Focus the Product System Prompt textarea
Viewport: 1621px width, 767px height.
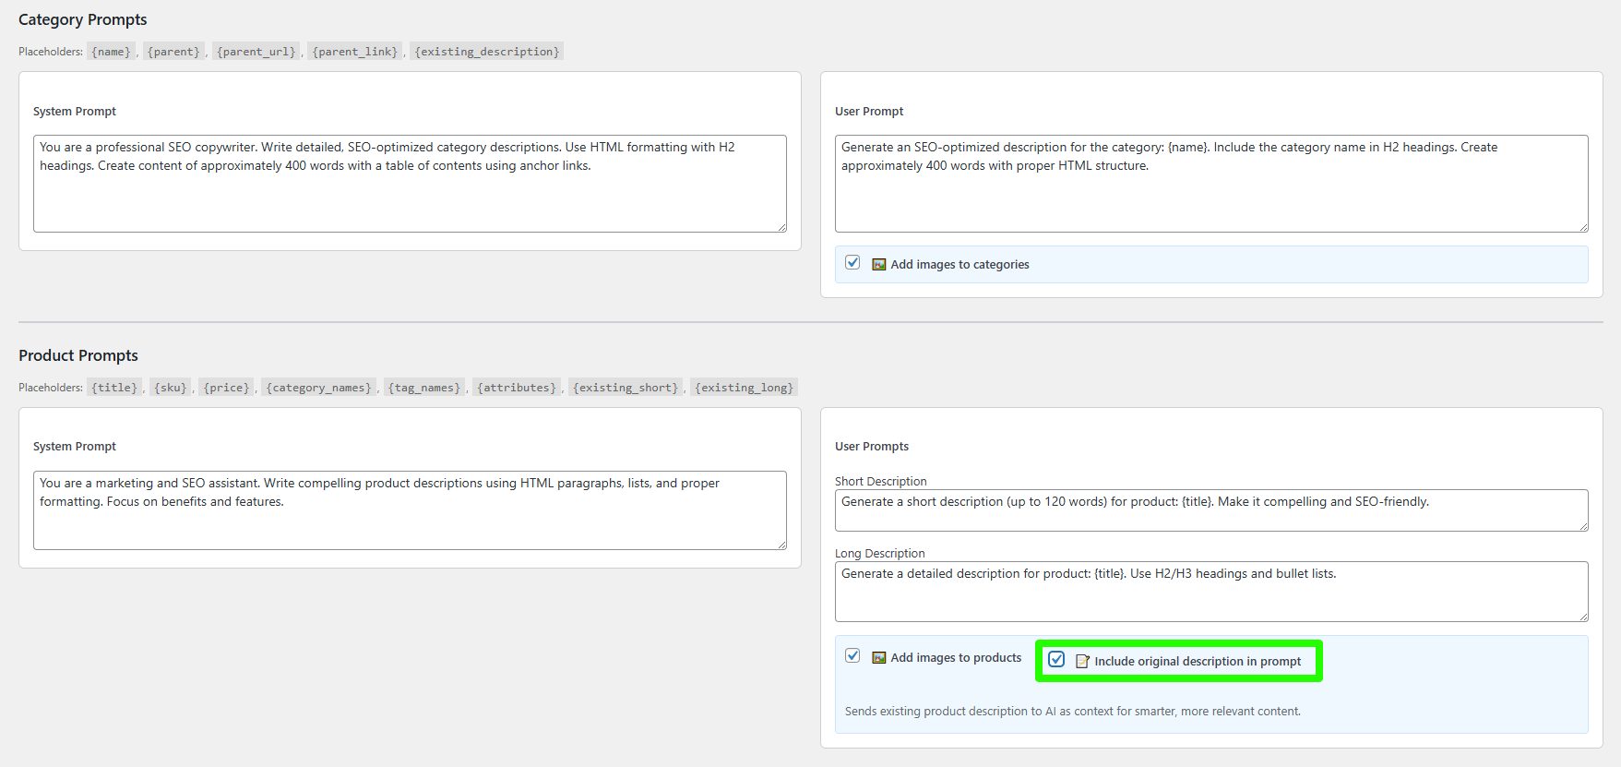410,510
